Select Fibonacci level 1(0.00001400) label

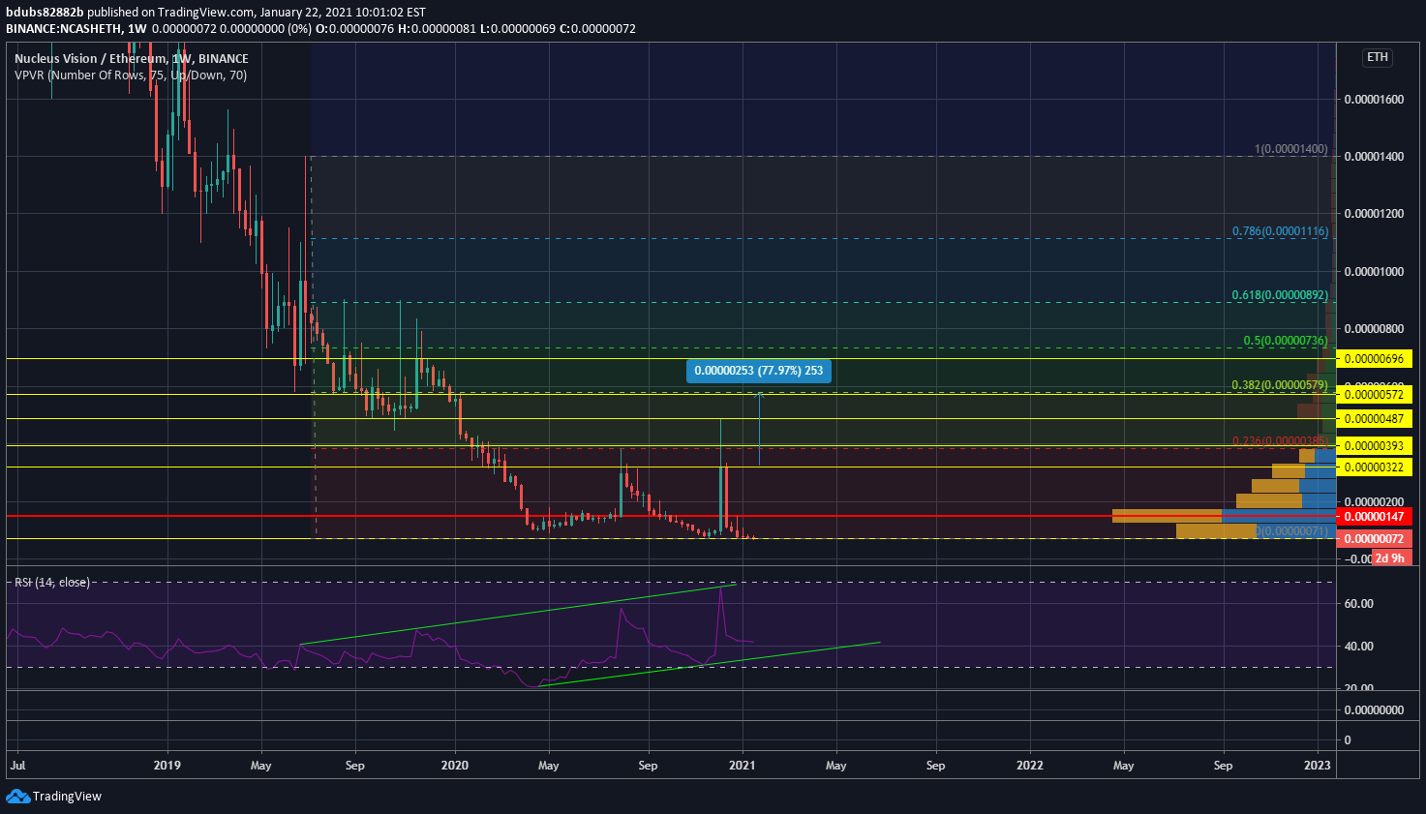tap(1291, 149)
